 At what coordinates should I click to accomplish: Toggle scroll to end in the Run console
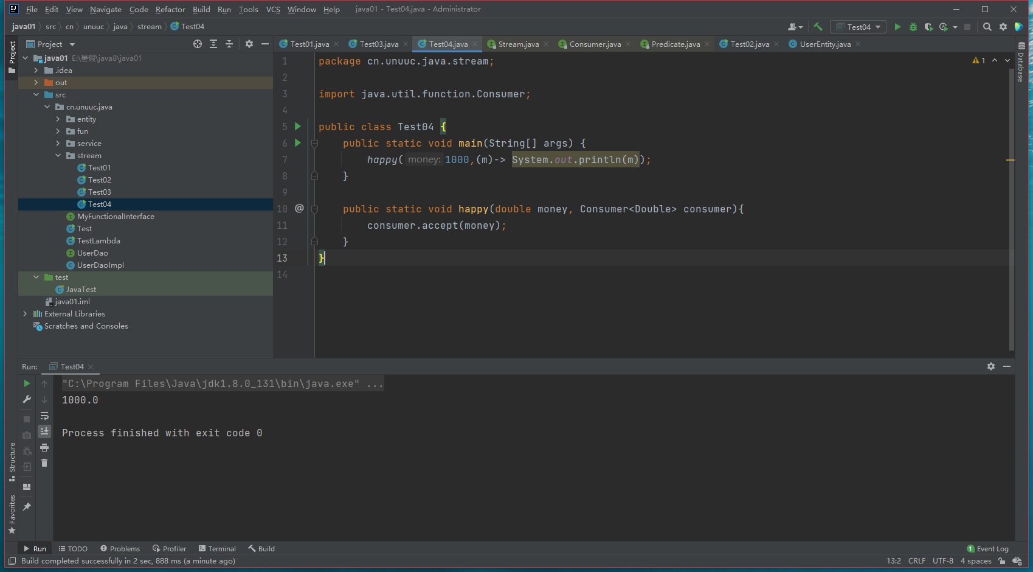[x=44, y=431]
